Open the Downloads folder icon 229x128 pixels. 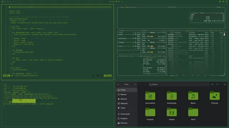coord(172,96)
